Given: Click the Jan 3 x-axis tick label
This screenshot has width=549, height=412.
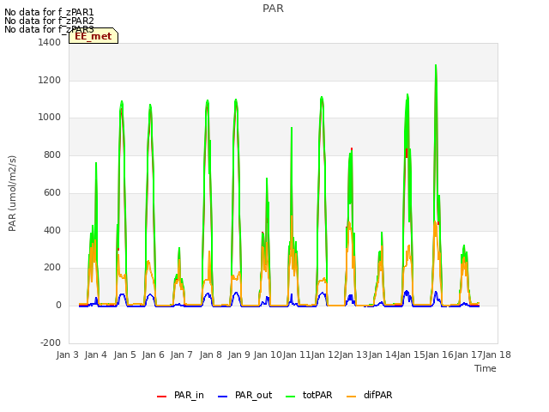Looking at the screenshot, I should pos(67,354).
